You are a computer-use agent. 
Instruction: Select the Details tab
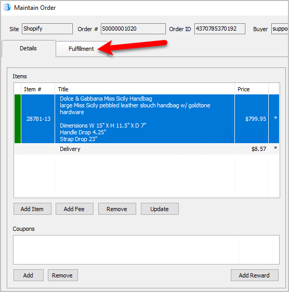(29, 48)
